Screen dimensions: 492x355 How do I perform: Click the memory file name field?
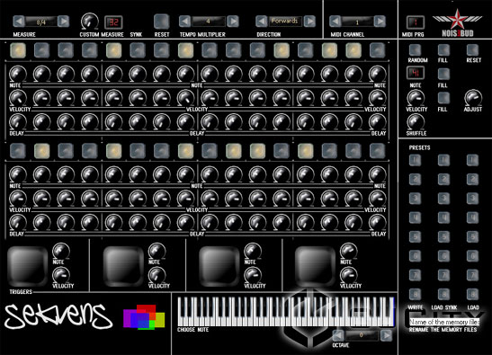click(444, 322)
